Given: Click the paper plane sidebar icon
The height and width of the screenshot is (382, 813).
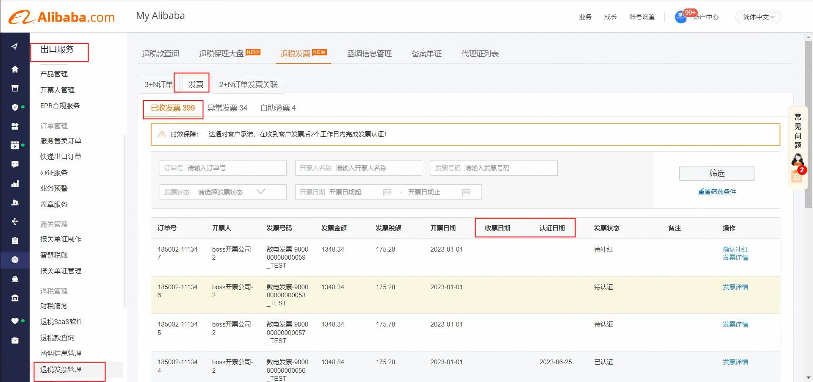Looking at the screenshot, I should point(15,46).
